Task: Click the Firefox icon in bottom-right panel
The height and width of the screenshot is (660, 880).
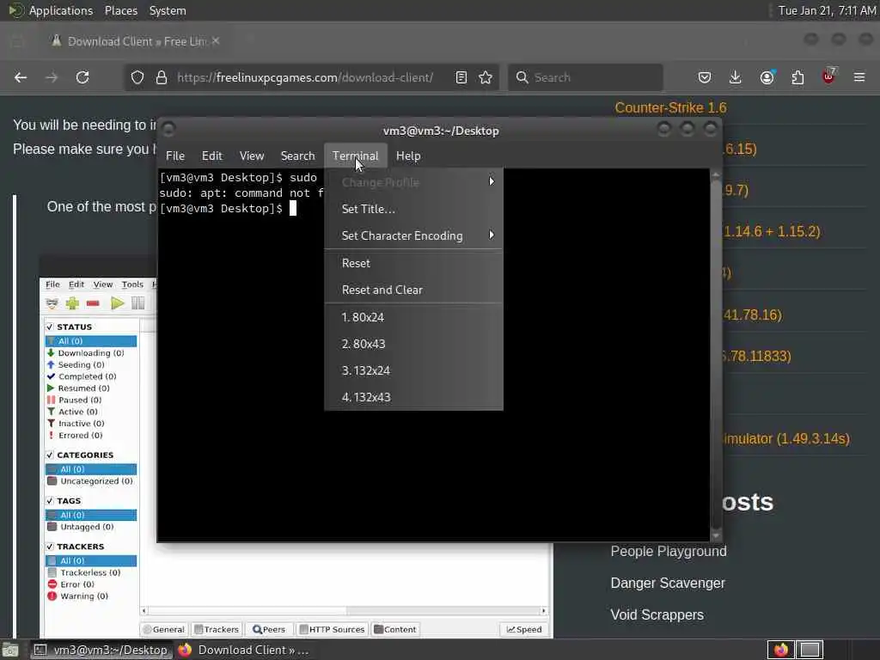Action: tap(780, 650)
